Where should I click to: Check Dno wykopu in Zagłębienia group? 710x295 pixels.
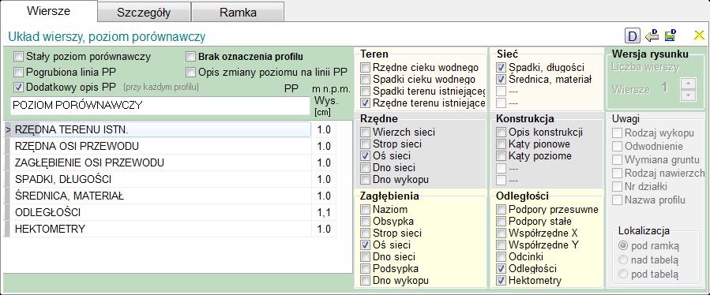365,280
